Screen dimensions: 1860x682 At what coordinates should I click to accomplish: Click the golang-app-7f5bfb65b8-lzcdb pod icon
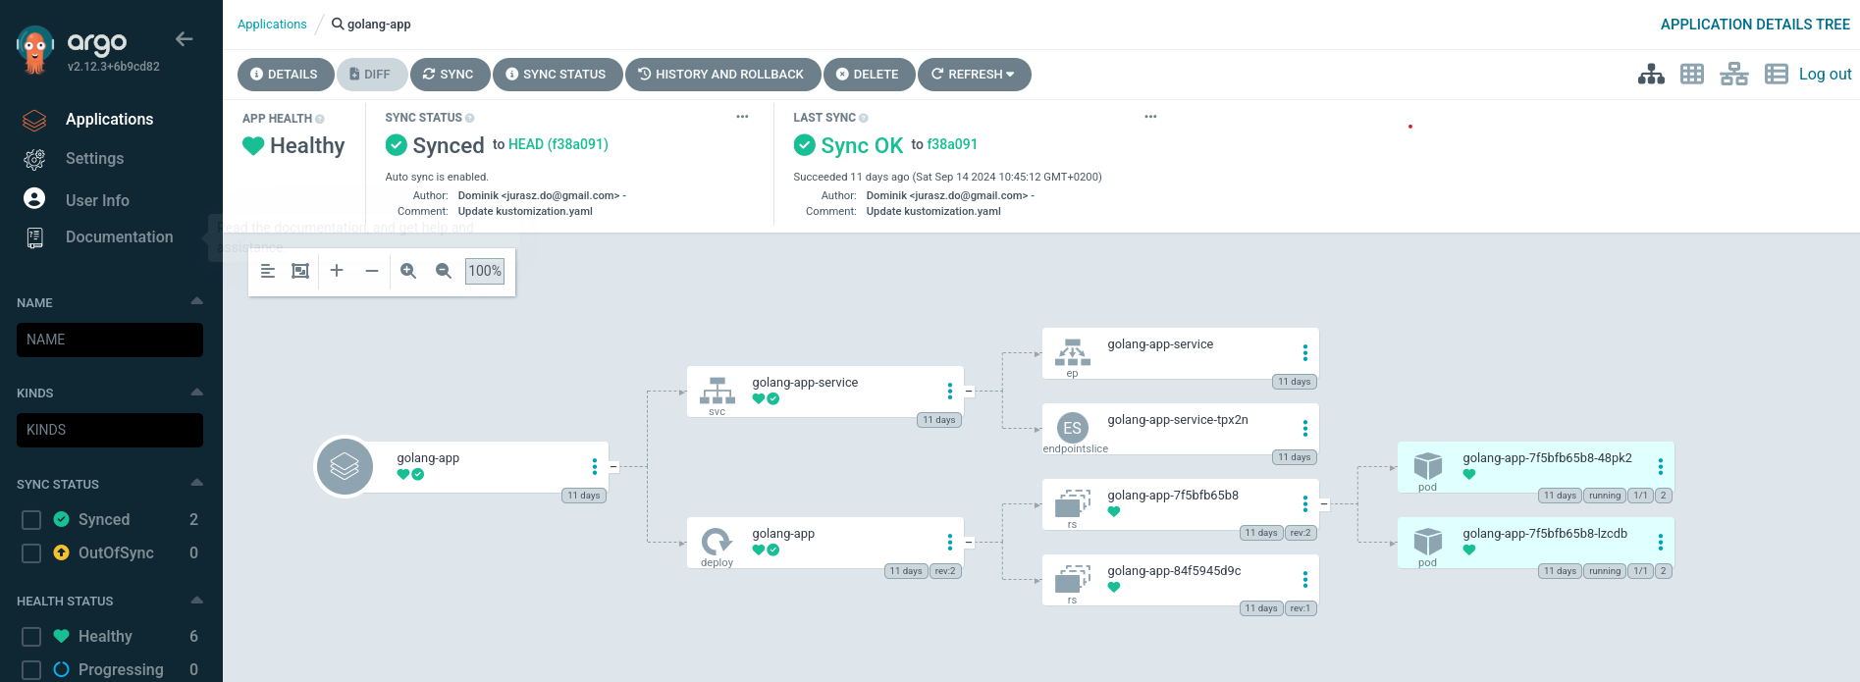pos(1427,542)
